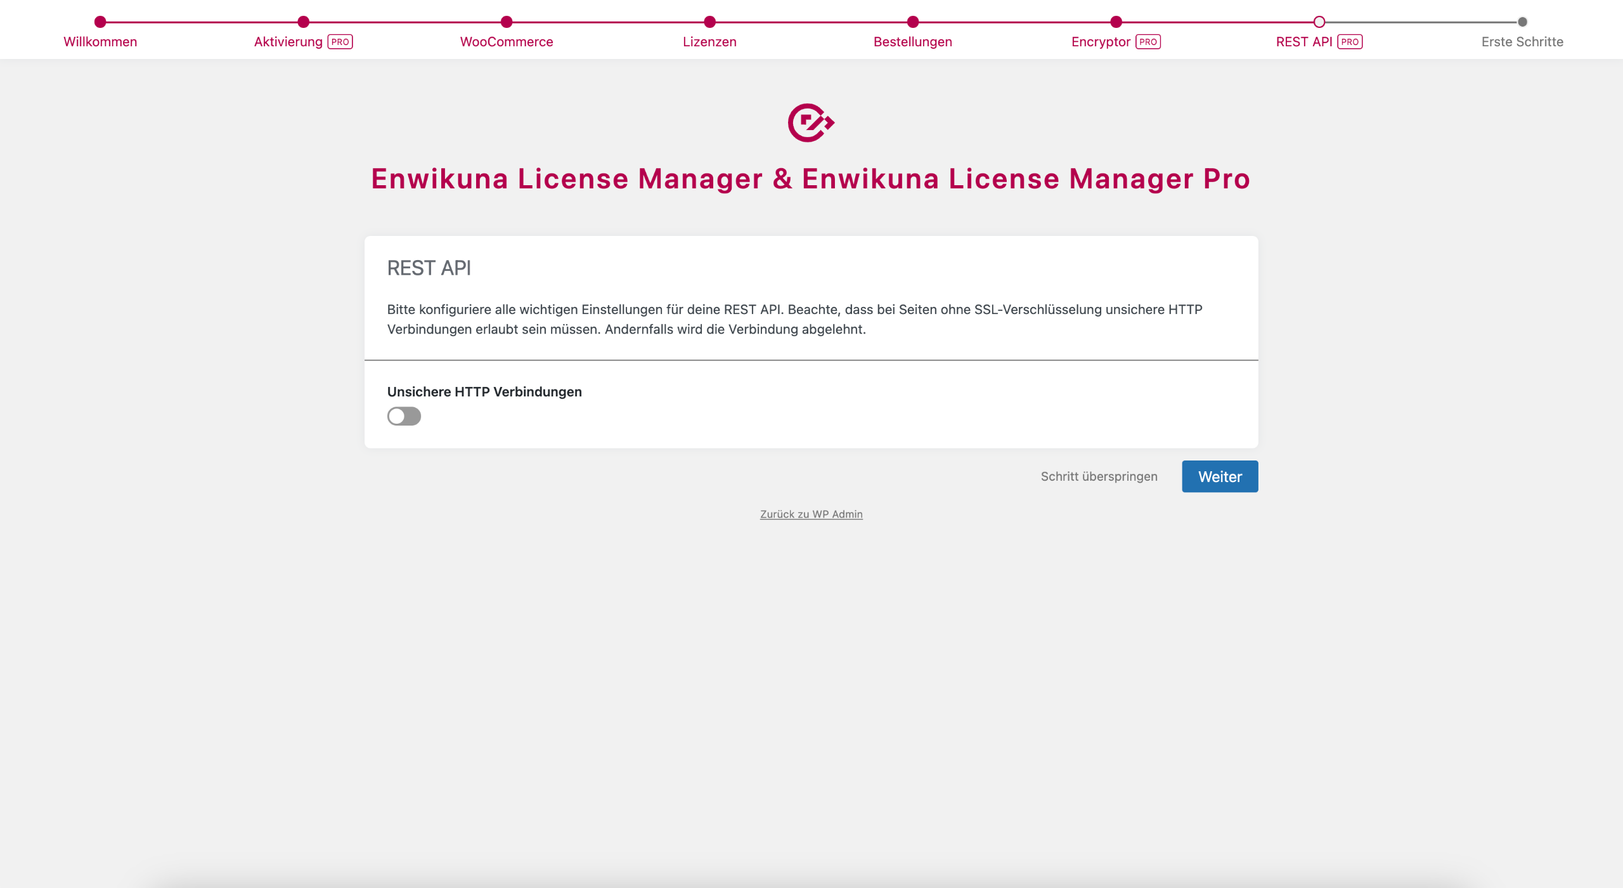Go to Willkommen step
The width and height of the screenshot is (1623, 888).
100,42
